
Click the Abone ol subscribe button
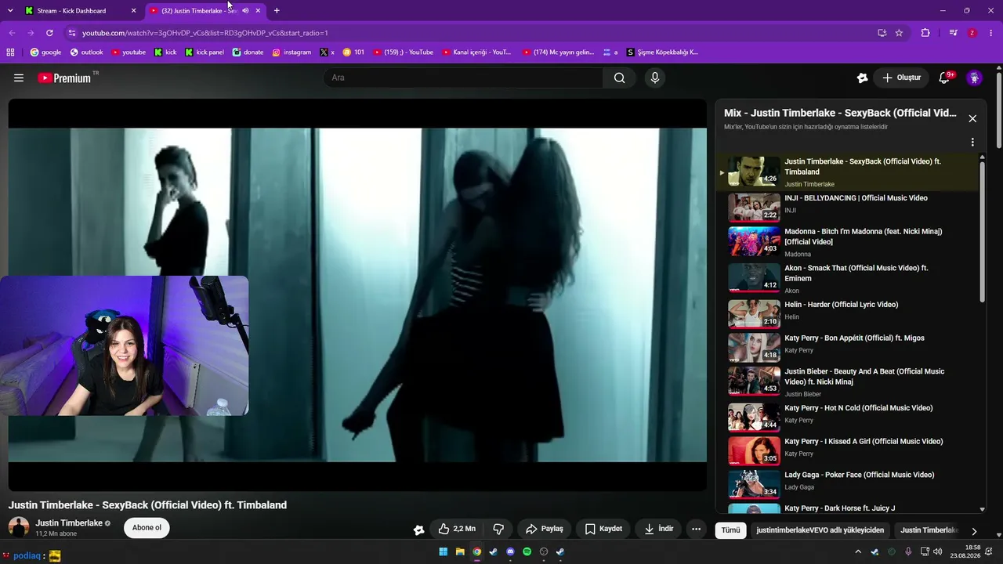point(147,528)
